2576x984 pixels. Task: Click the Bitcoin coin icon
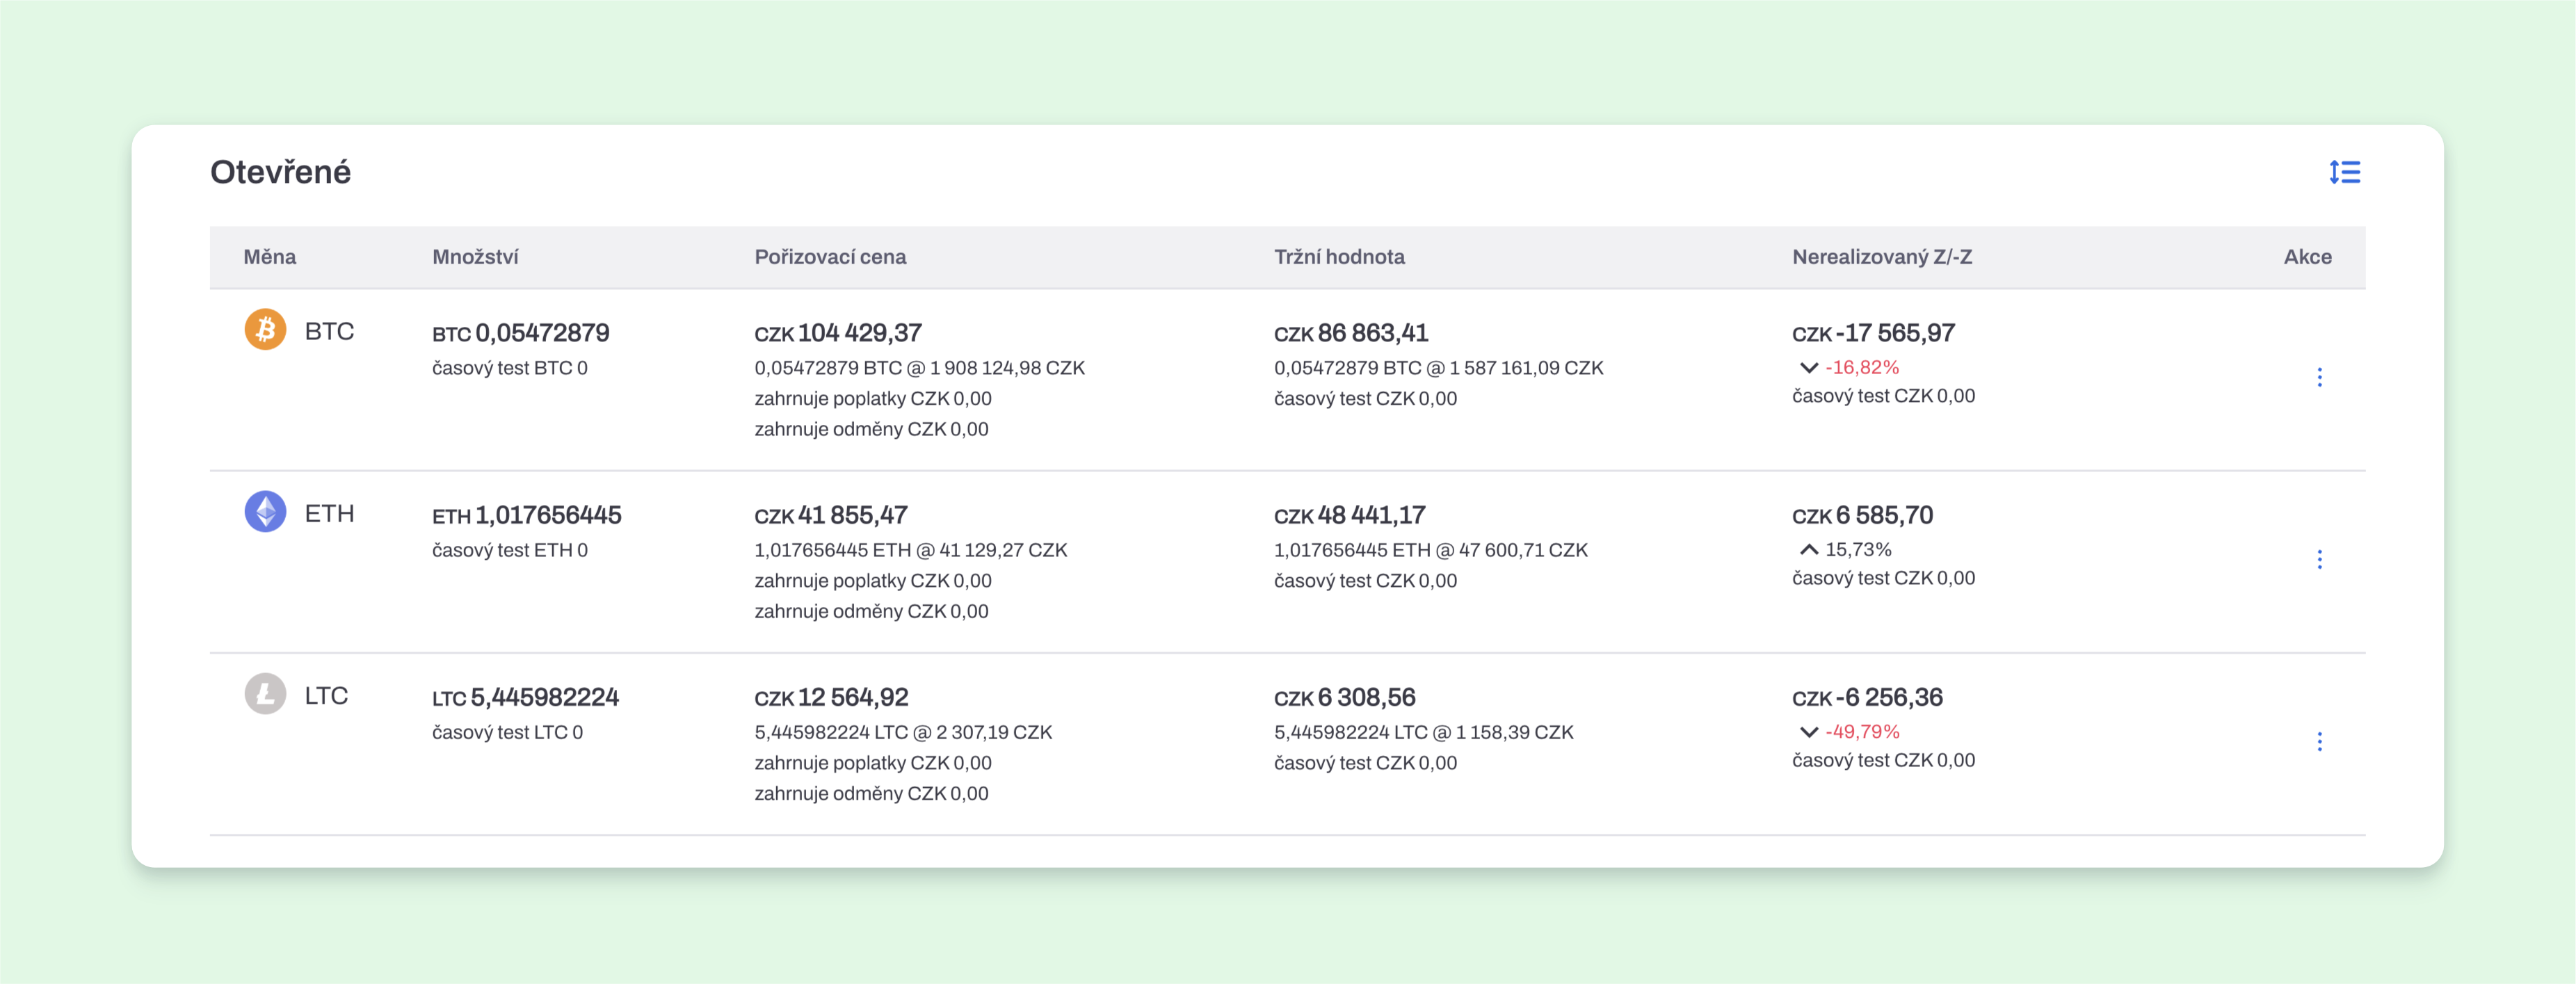click(x=265, y=329)
